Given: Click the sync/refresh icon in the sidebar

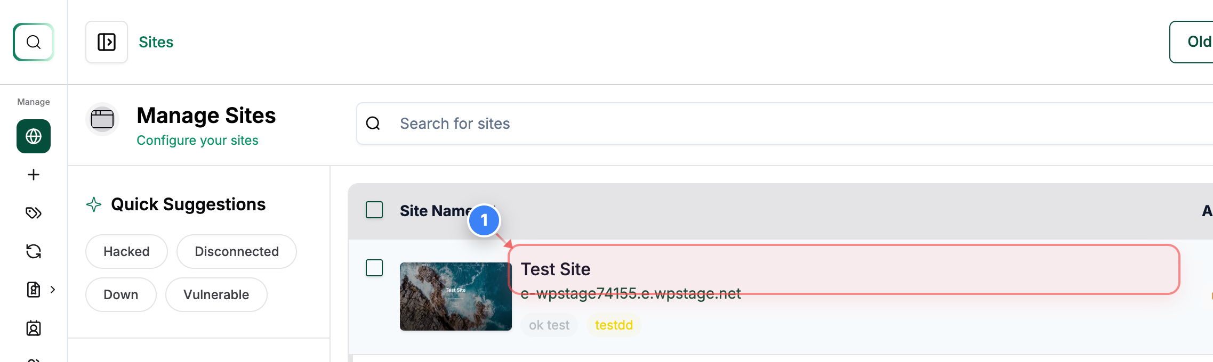Looking at the screenshot, I should 33,251.
